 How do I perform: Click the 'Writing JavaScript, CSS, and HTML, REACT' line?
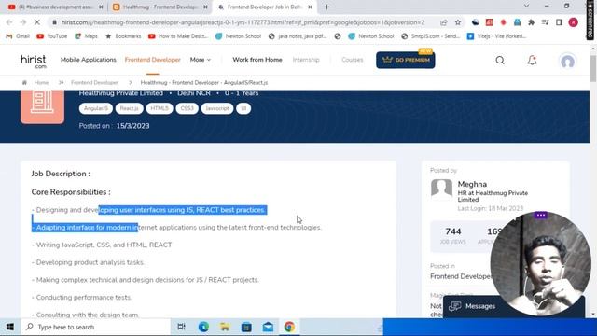click(x=102, y=245)
